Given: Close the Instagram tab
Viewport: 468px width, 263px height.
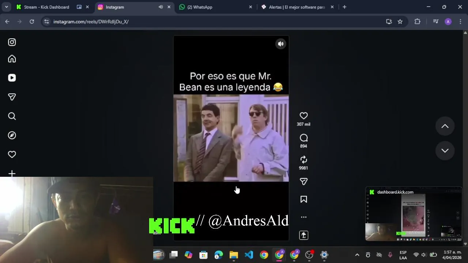Looking at the screenshot, I should [x=169, y=7].
